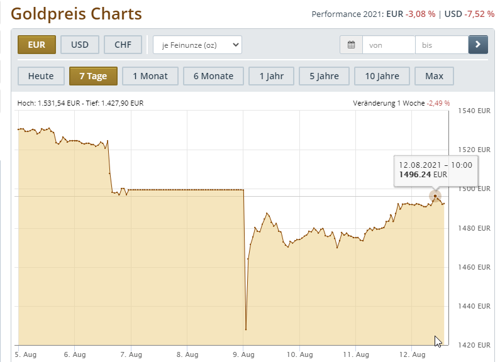This screenshot has width=500, height=362.
Task: Focus the 'bis' end date field
Action: [x=442, y=45]
